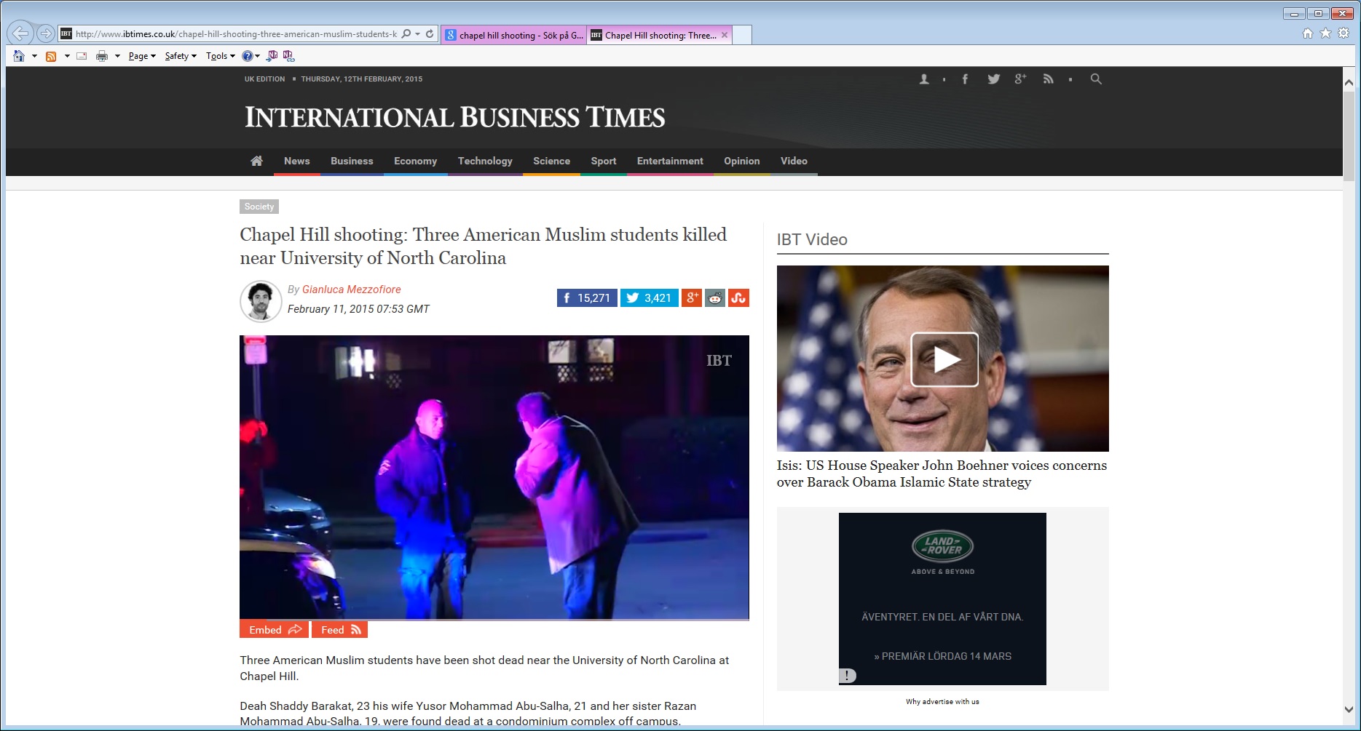Image resolution: width=1361 pixels, height=731 pixels.
Task: Play the John Boehner IBT video
Action: point(944,359)
